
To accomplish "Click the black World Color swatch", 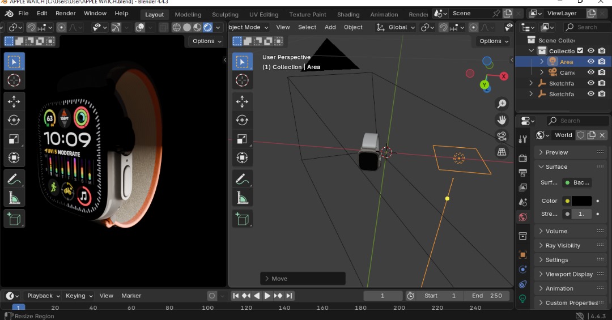I will coord(581,201).
